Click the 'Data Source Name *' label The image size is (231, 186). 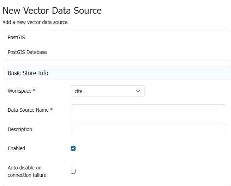click(x=28, y=110)
